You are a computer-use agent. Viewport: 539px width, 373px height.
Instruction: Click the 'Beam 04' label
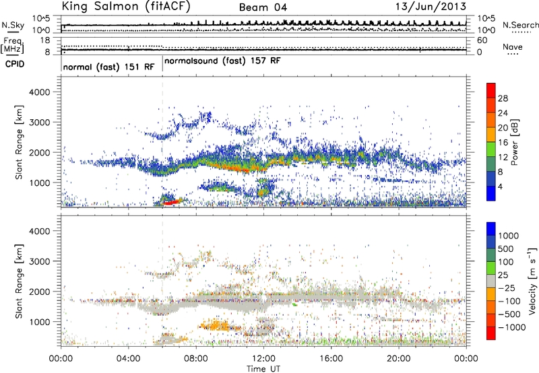[263, 7]
